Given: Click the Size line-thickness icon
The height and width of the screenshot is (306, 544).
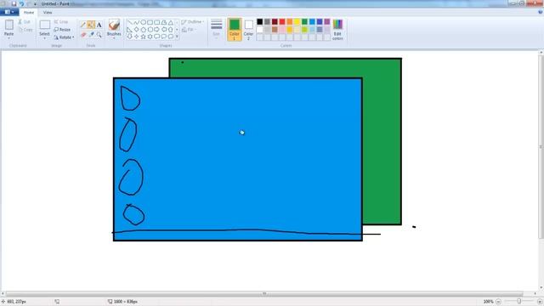Looking at the screenshot, I should 216,25.
